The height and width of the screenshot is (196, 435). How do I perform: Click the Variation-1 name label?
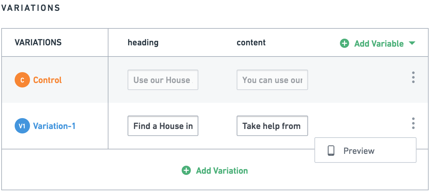(54, 126)
